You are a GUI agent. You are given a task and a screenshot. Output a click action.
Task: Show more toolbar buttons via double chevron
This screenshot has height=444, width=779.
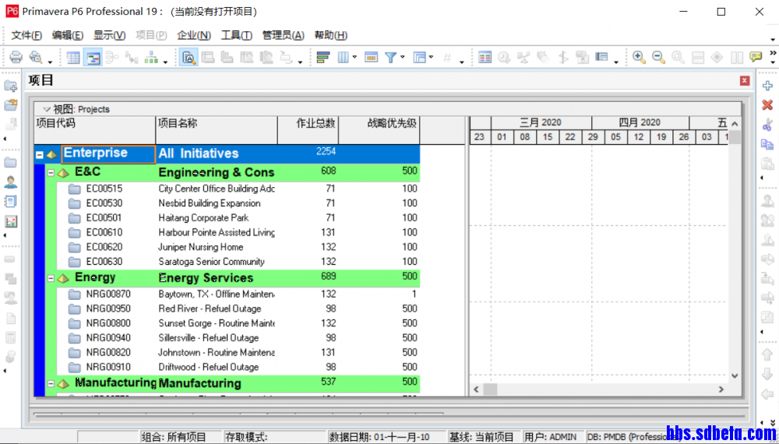tap(773, 53)
